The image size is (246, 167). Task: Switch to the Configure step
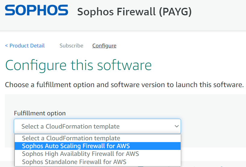[x=104, y=46]
